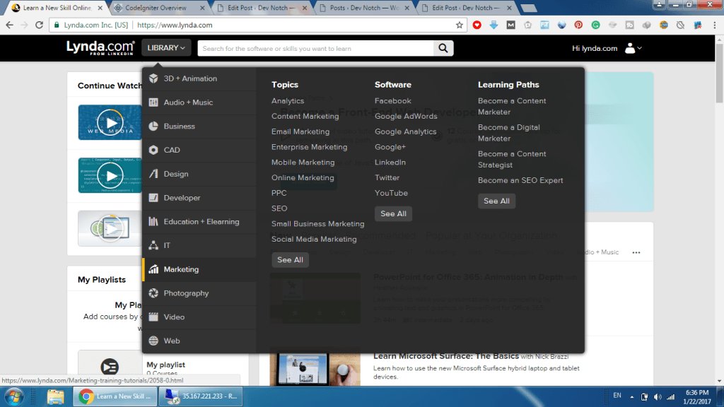Click the EN language indicator
This screenshot has height=407, width=724.
click(x=617, y=396)
